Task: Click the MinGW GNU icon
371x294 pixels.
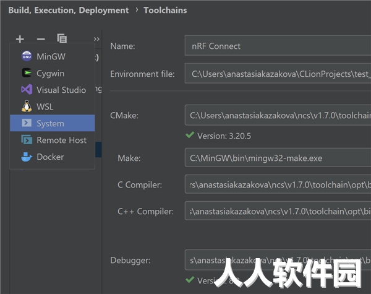Action: pyautogui.click(x=27, y=56)
